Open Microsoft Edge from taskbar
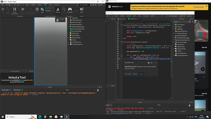The image size is (211, 119). pos(40,117)
